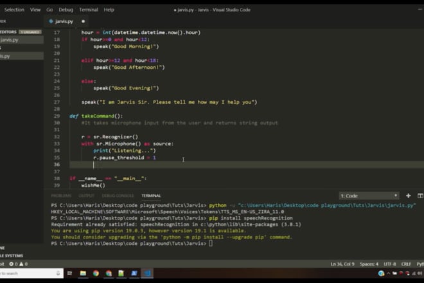Open Task View from the taskbar
Viewport: 424px width, 283px height.
pyautogui.click(x=70, y=273)
